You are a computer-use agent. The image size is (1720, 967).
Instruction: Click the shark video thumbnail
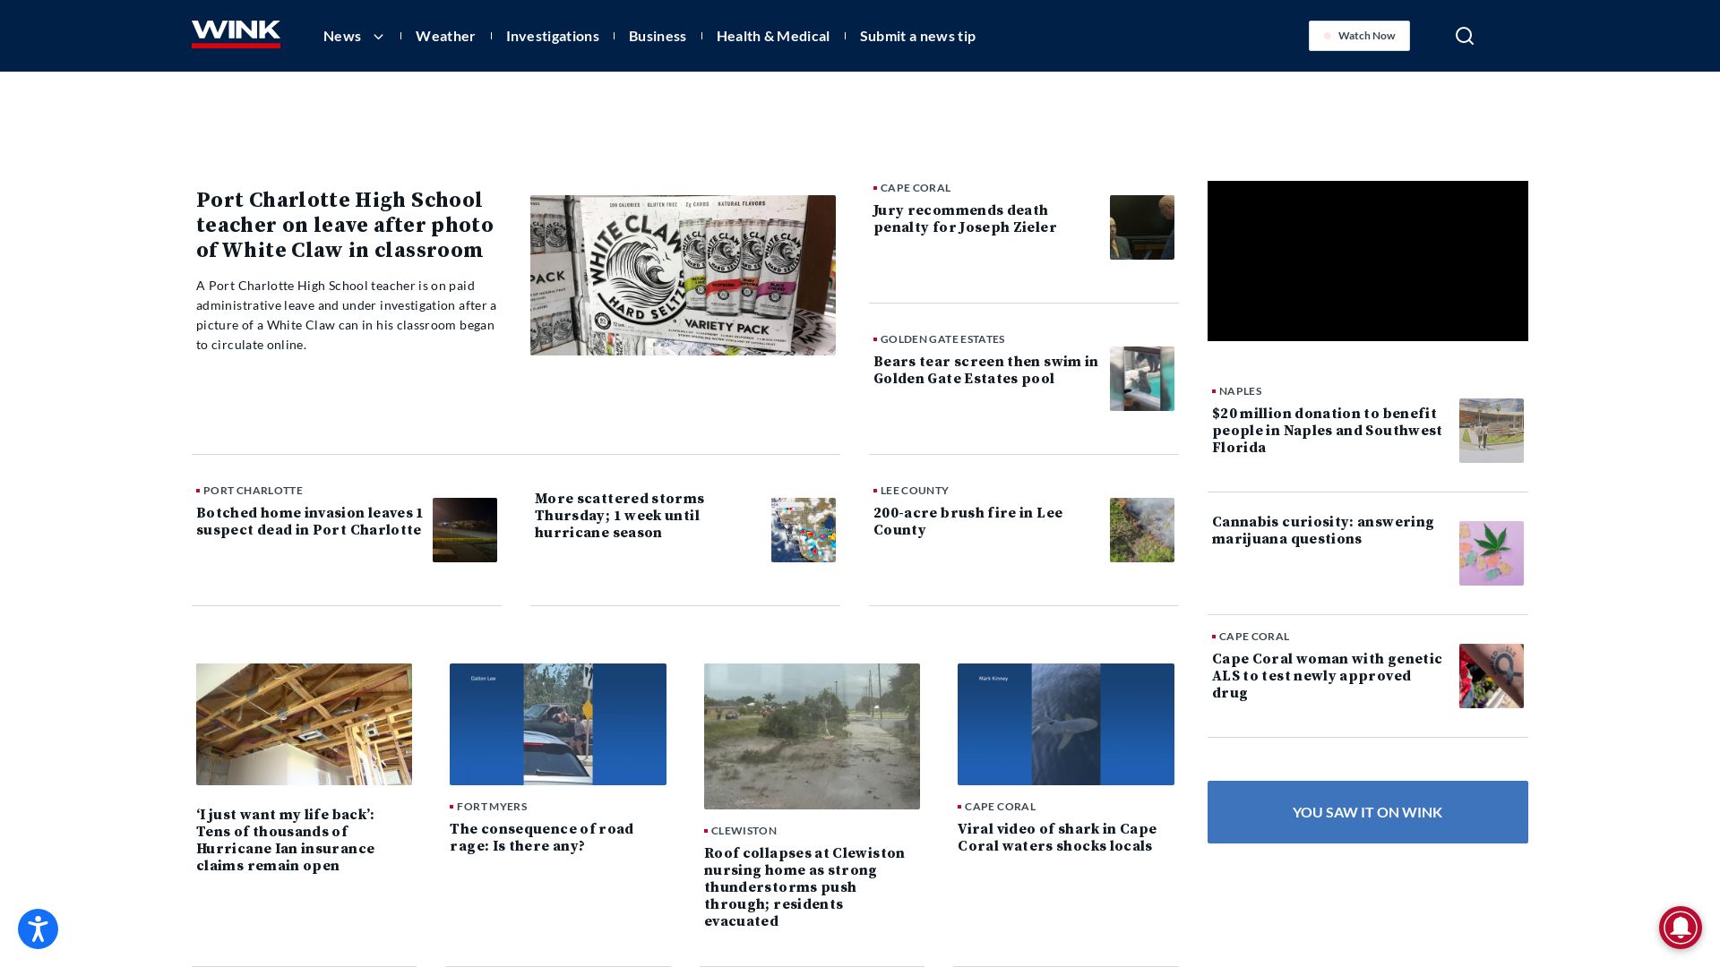click(x=1065, y=723)
